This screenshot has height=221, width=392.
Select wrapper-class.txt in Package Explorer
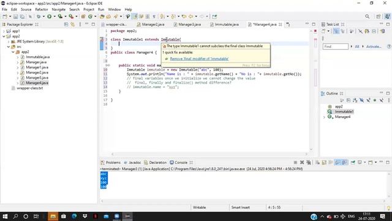tap(29, 88)
